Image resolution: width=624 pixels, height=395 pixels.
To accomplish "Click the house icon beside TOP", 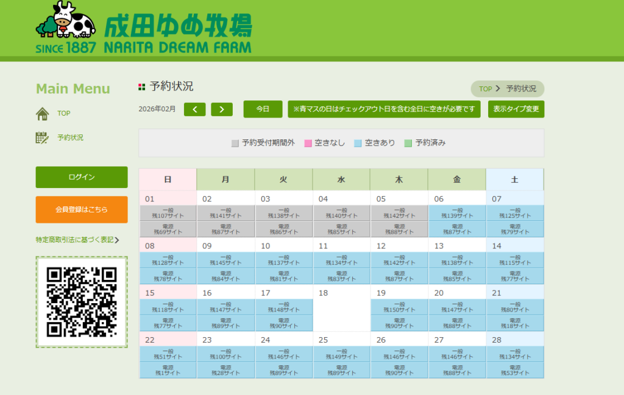I will [42, 114].
